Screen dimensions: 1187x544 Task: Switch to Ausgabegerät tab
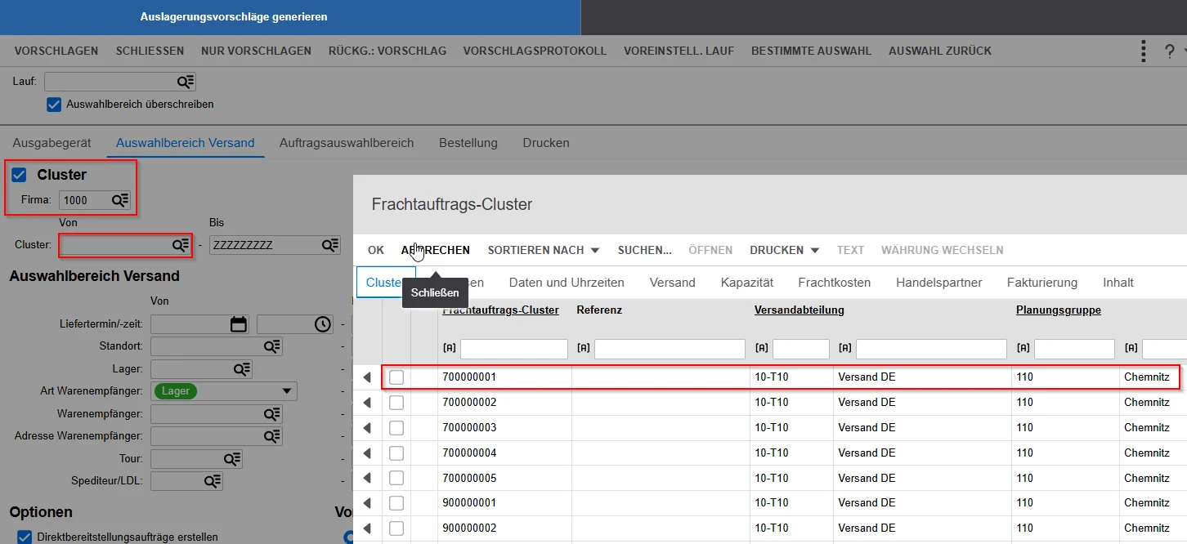[x=52, y=143]
